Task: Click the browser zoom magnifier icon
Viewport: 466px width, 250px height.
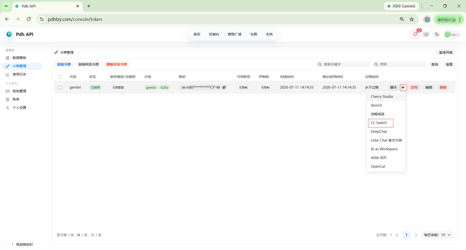Action: (x=402, y=19)
